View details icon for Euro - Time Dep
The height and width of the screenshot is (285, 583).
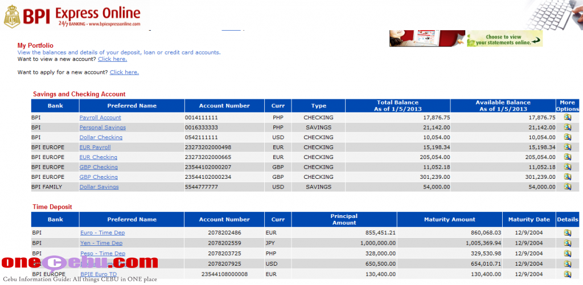(568, 233)
